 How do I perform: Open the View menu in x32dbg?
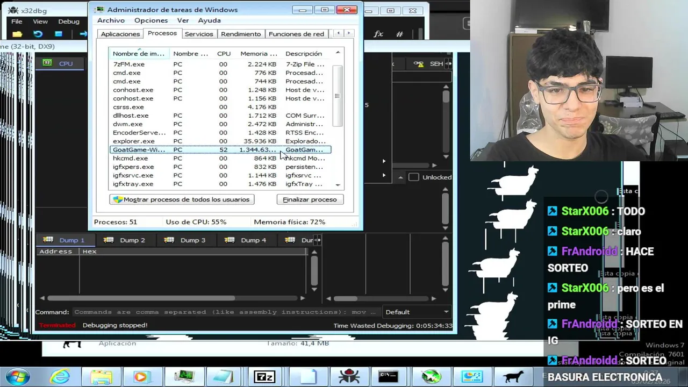coord(40,21)
